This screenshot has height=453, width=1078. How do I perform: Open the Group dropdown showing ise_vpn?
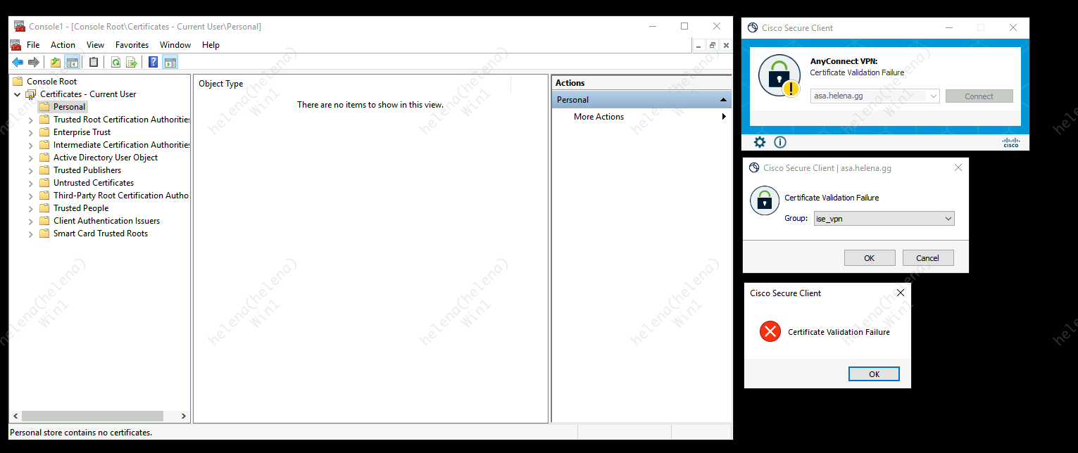[x=884, y=219]
